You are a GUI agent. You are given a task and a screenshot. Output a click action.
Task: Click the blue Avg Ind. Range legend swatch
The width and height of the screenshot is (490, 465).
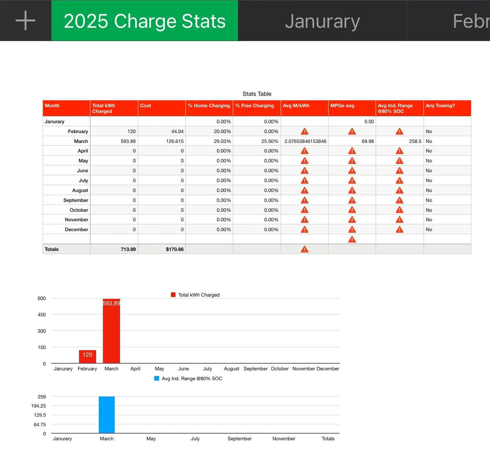click(x=156, y=378)
